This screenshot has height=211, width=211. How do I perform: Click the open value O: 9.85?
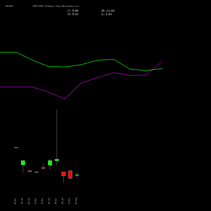click(73, 14)
